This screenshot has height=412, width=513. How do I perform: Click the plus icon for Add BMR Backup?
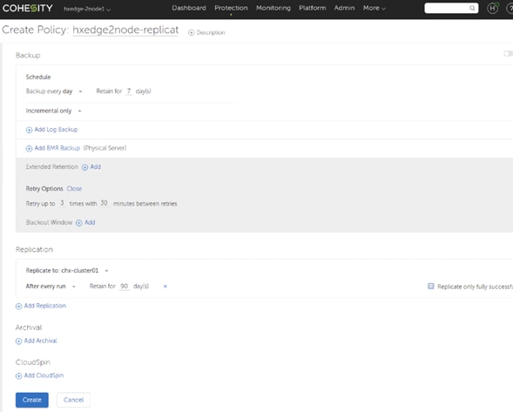point(29,149)
